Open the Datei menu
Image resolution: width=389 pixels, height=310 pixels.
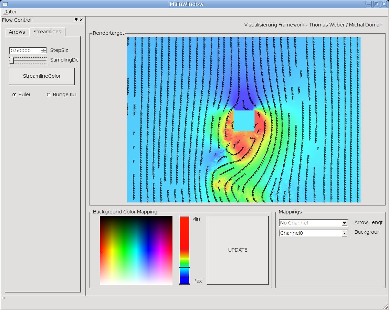coord(10,11)
